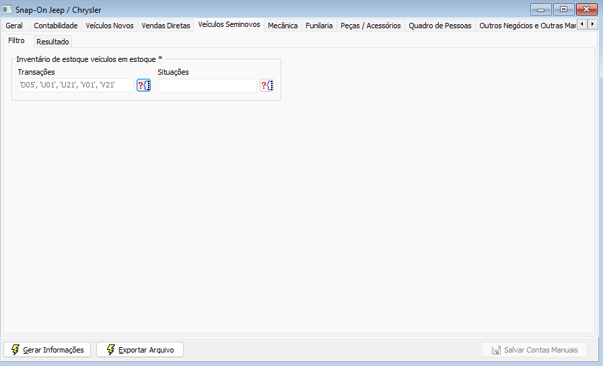Focus the Situações input field
This screenshot has width=603, height=366.
207,85
